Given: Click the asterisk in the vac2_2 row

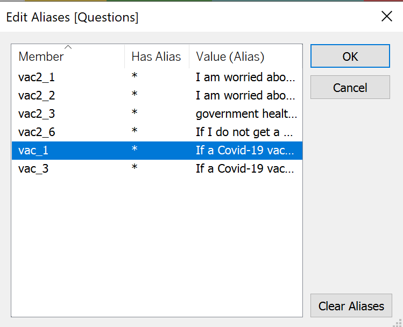Looking at the screenshot, I should pyautogui.click(x=135, y=96).
